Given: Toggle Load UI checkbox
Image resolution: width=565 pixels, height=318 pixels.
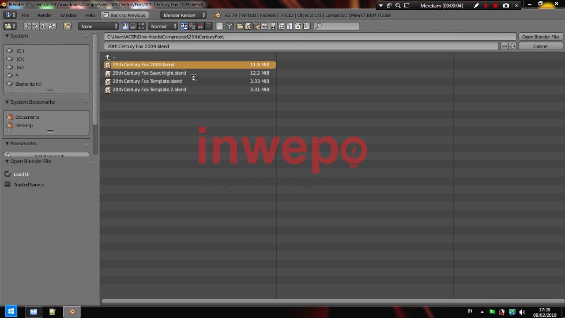Looking at the screenshot, I should 8,174.
